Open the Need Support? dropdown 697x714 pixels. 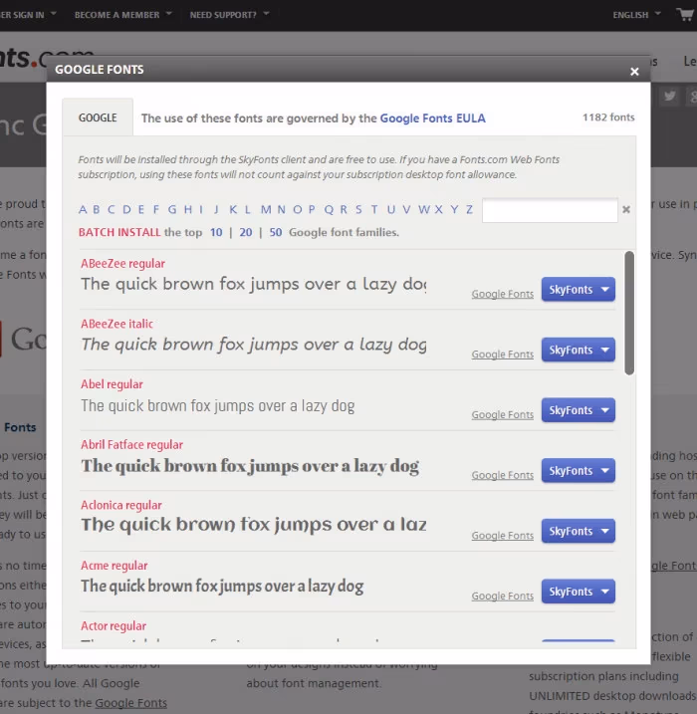tap(229, 15)
